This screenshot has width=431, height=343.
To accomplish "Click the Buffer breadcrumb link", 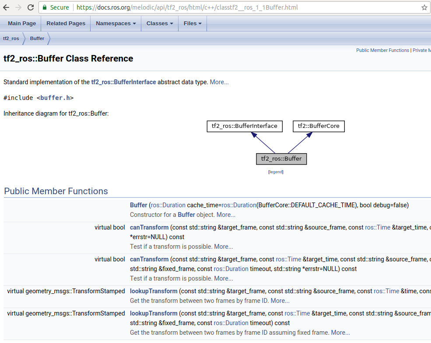I will pyautogui.click(x=37, y=38).
